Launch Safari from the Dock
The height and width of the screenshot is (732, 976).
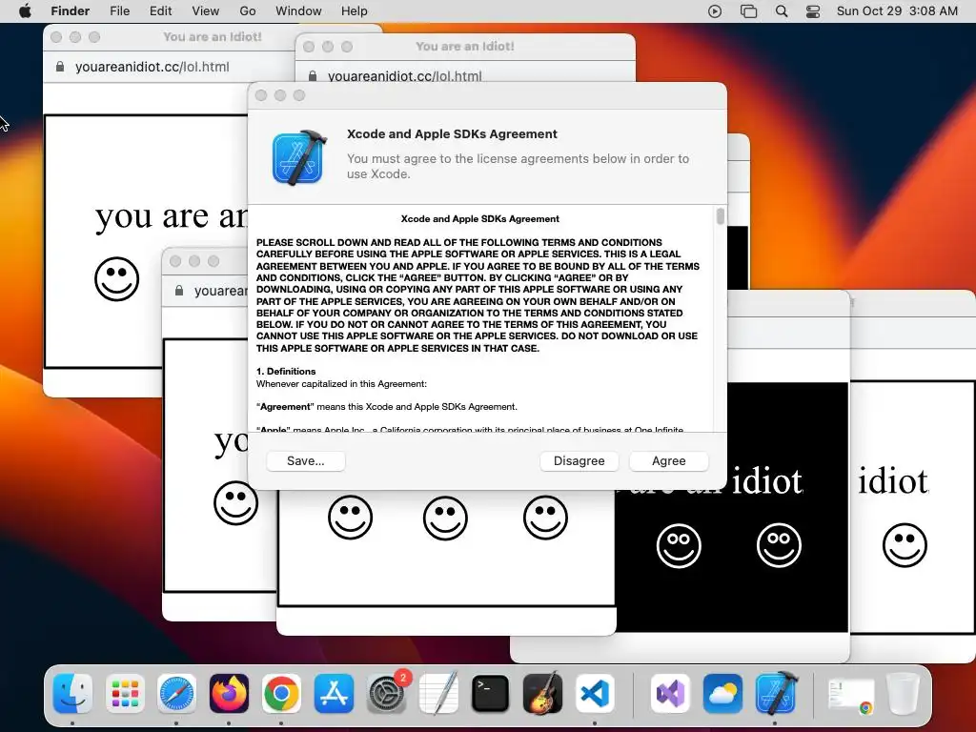point(176,694)
